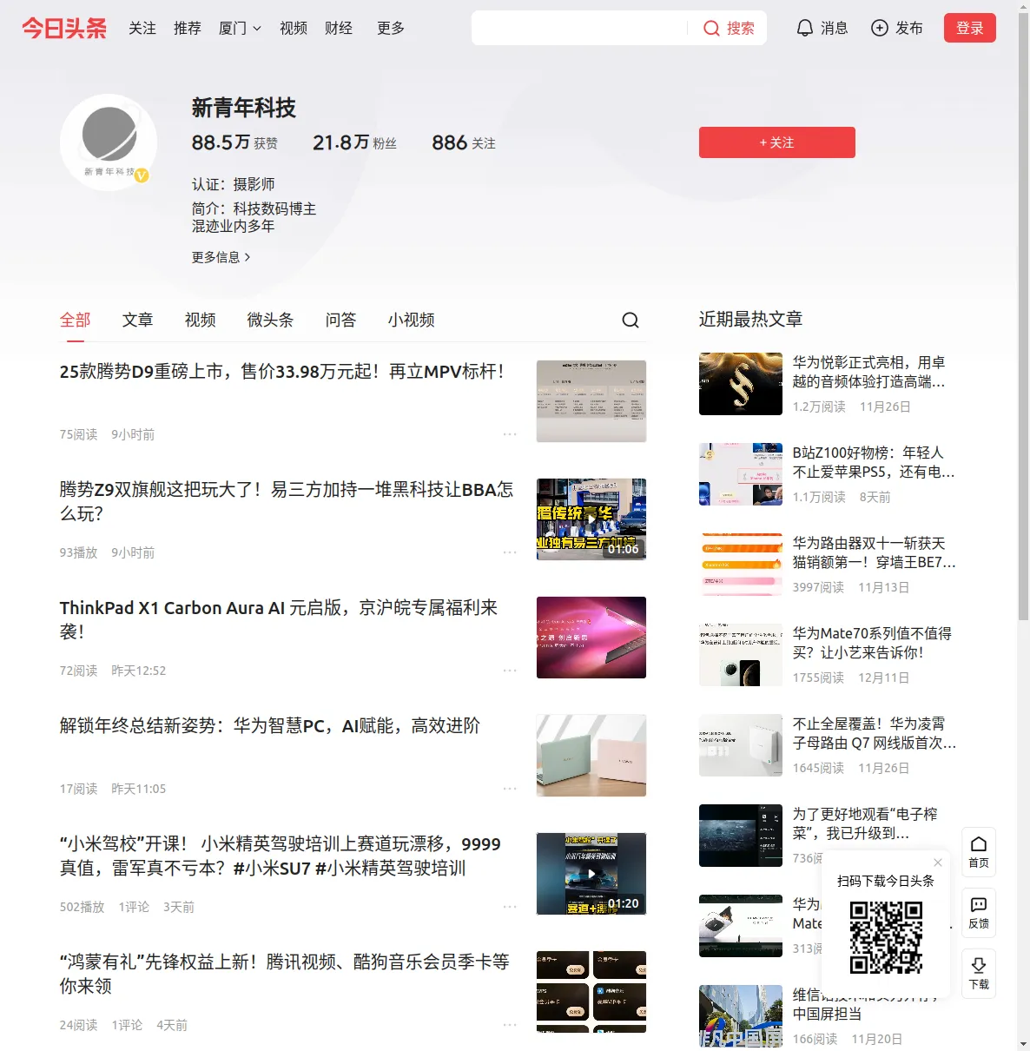Switch to the 文章 tab
Screen dimensions: 1030x1051
(x=138, y=321)
